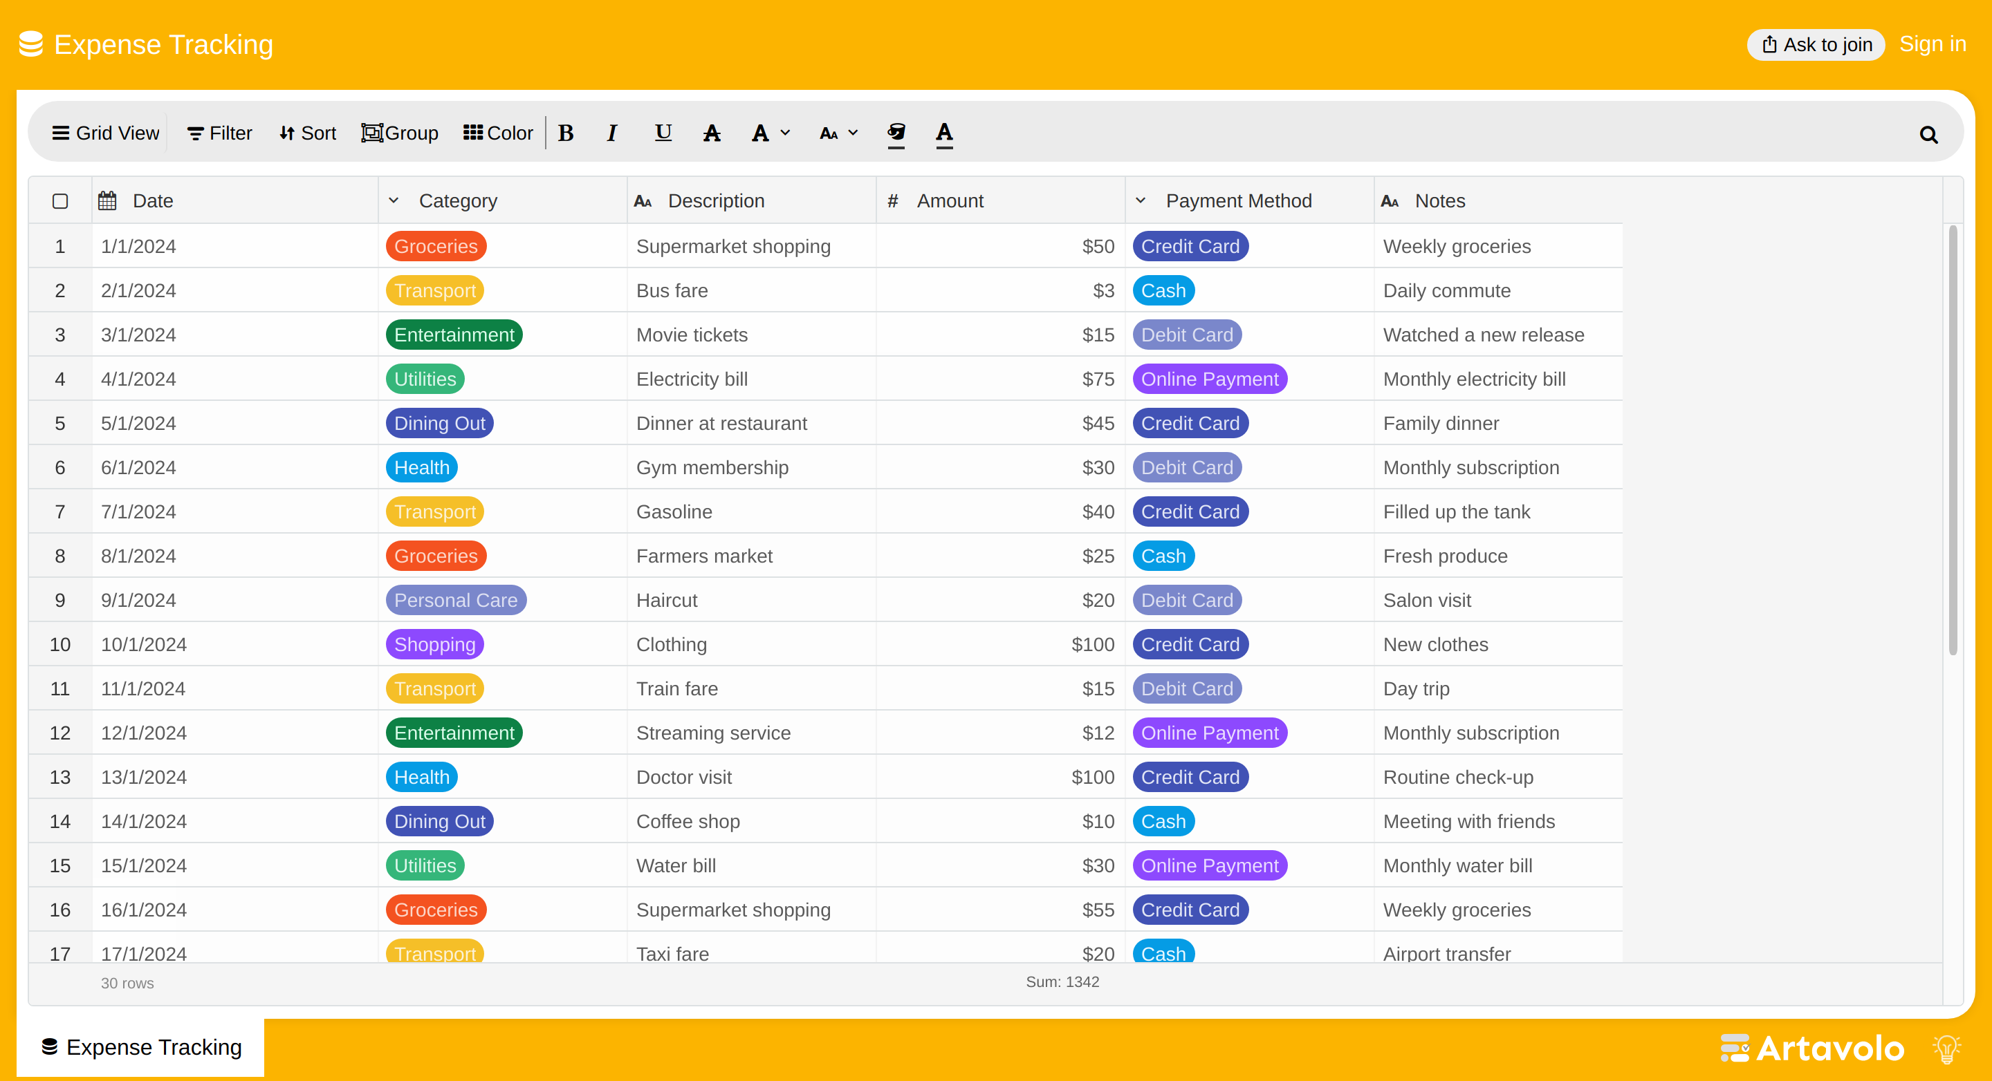
Task: Open the Grid View menu
Action: [105, 133]
